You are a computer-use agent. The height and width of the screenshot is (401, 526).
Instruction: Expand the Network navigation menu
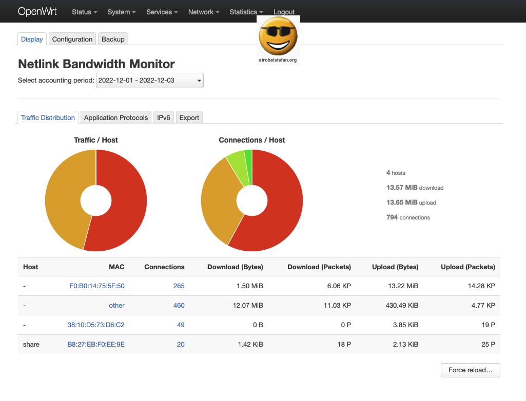[x=204, y=12]
